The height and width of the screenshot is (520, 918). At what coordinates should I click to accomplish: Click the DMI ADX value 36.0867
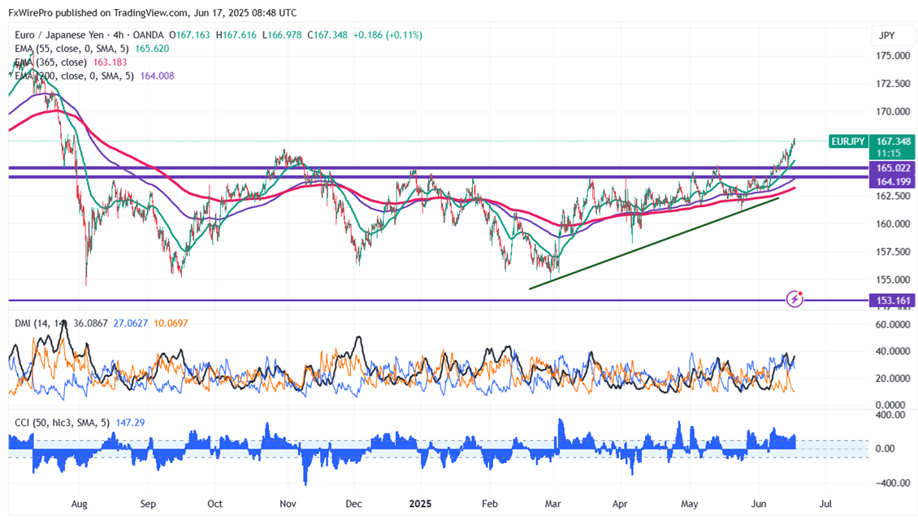click(x=89, y=323)
